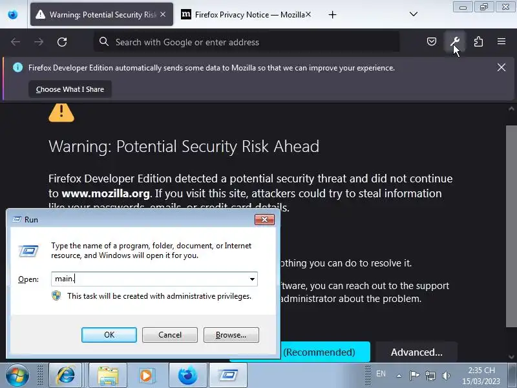Open the Windows Start menu orb

(x=17, y=376)
